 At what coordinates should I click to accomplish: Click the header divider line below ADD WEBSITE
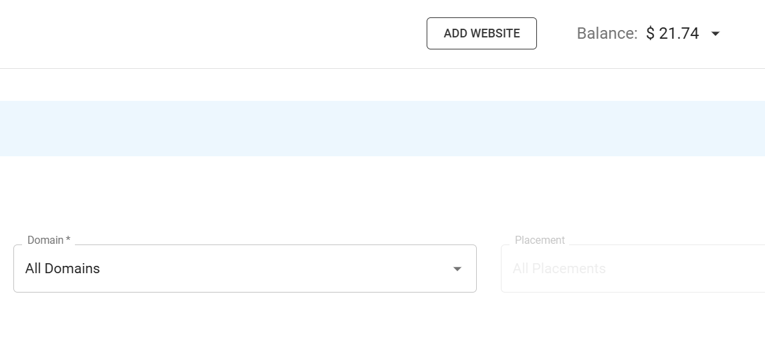coord(481,68)
